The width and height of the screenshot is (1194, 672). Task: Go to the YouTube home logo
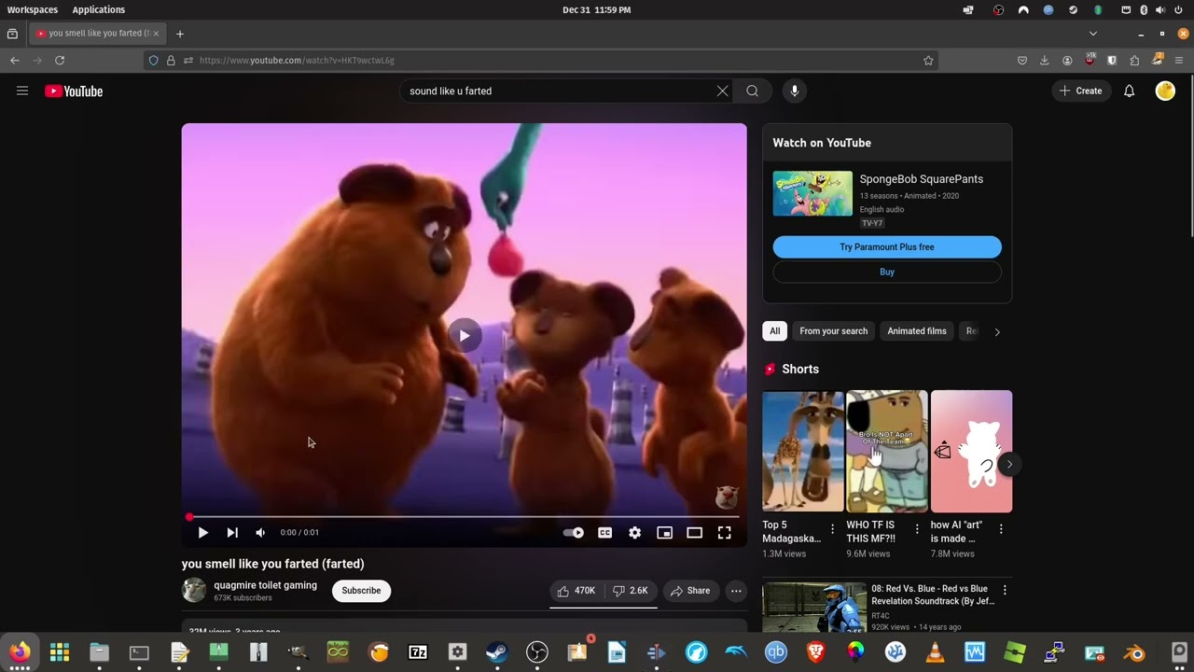click(x=74, y=91)
